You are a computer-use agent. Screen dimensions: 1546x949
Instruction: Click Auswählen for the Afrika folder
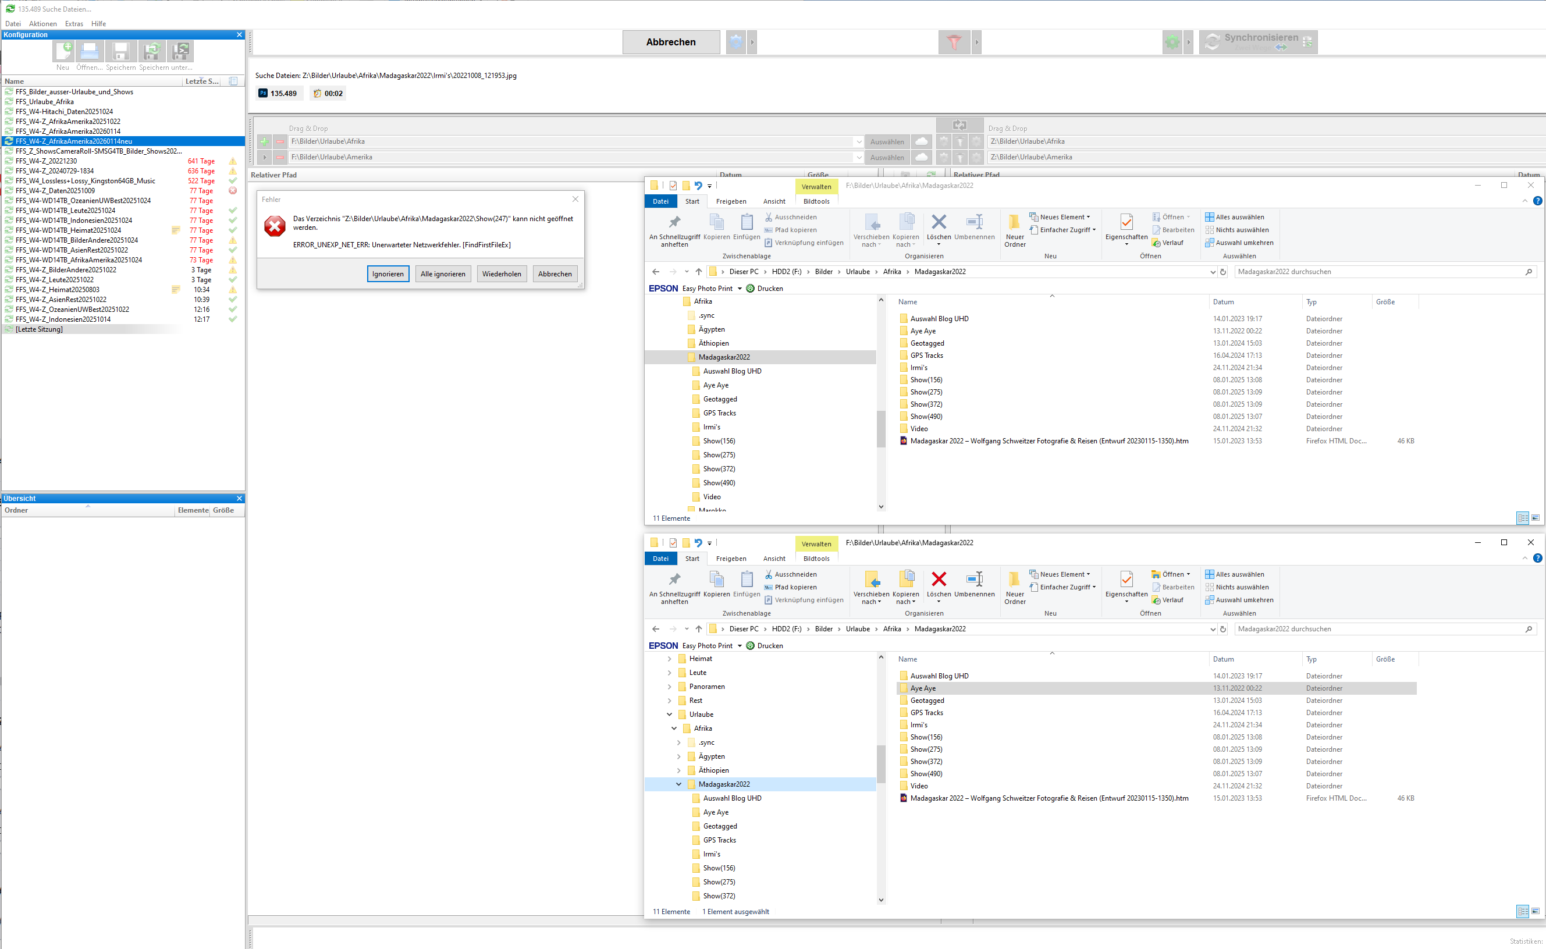[886, 142]
